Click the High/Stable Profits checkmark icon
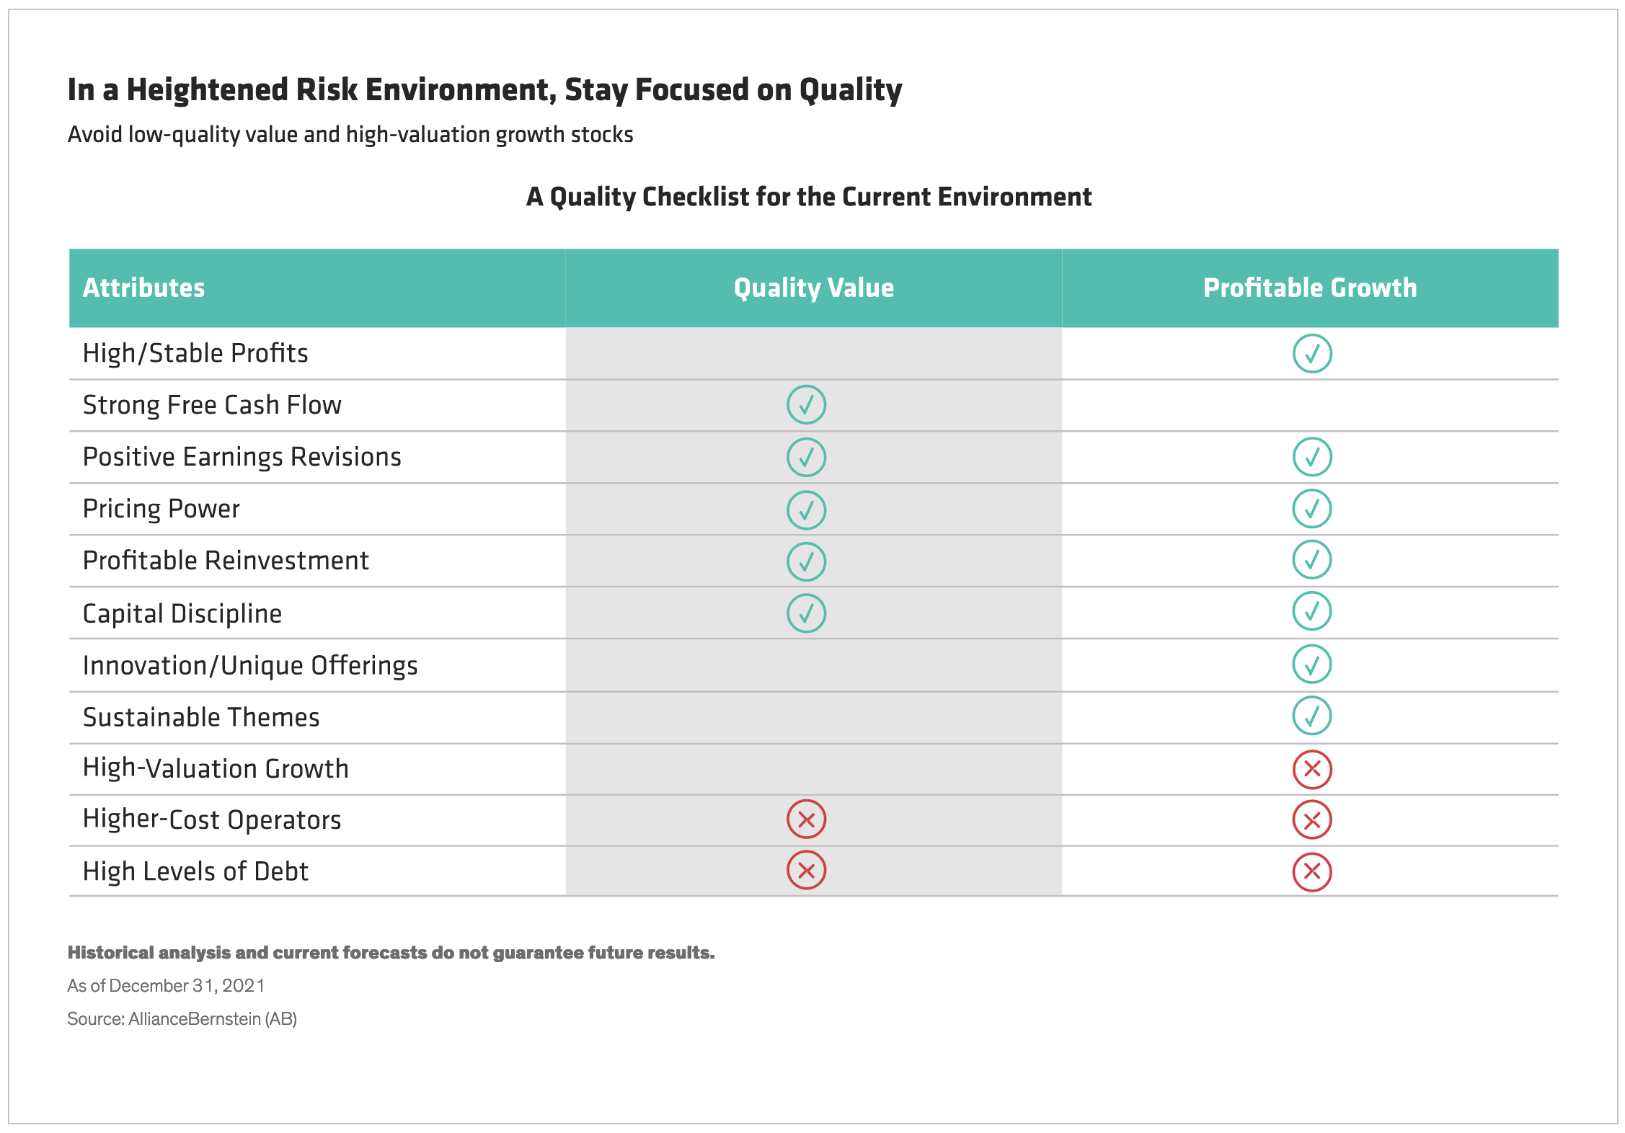The width and height of the screenshot is (1625, 1133). click(1311, 353)
